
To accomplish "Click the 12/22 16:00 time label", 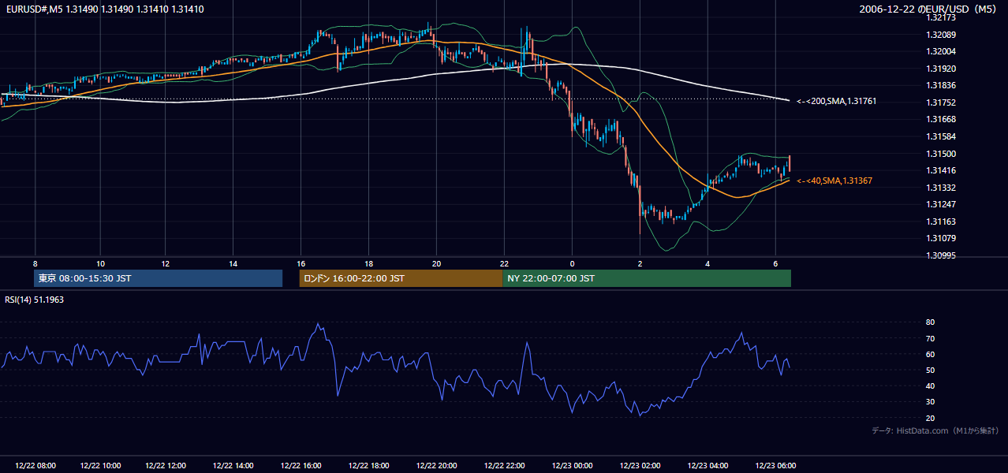I will tap(302, 465).
